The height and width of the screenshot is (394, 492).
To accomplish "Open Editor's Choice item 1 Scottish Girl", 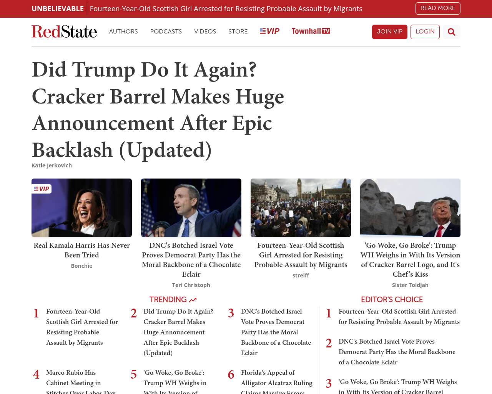I will click(399, 317).
